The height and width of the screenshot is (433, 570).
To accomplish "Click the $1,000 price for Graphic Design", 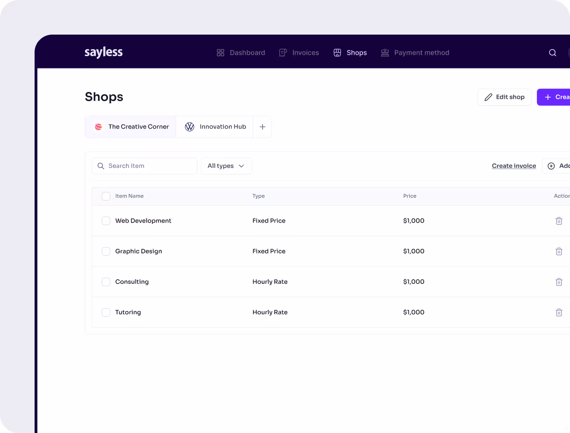I will pyautogui.click(x=414, y=252).
